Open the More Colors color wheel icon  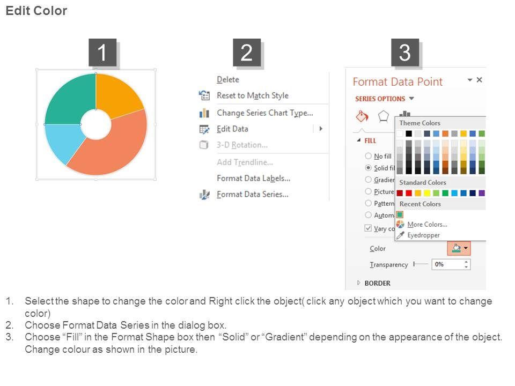pyautogui.click(x=400, y=224)
